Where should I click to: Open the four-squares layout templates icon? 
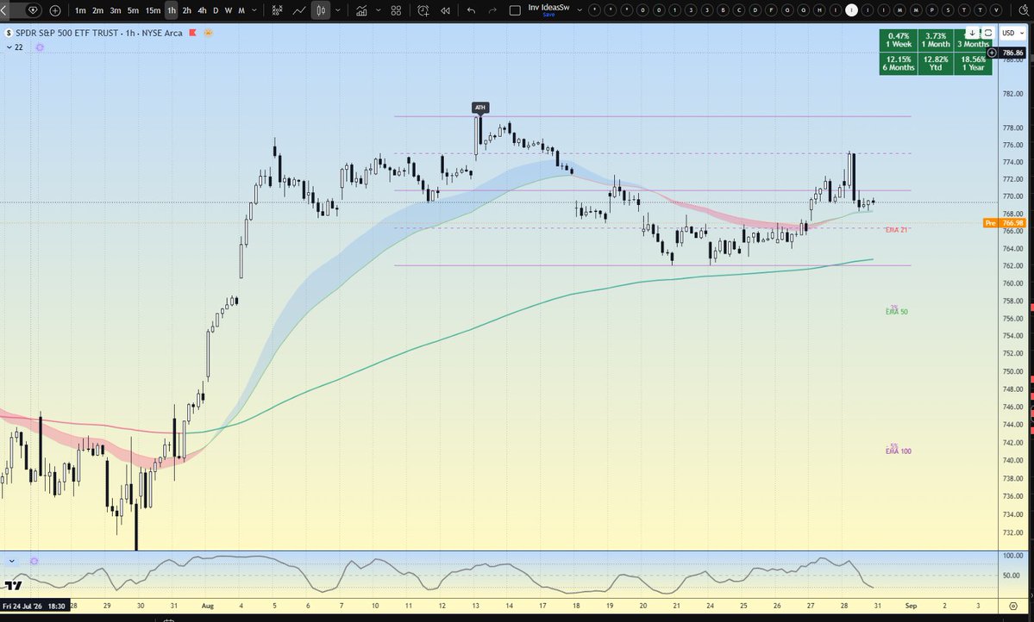[x=396, y=9]
